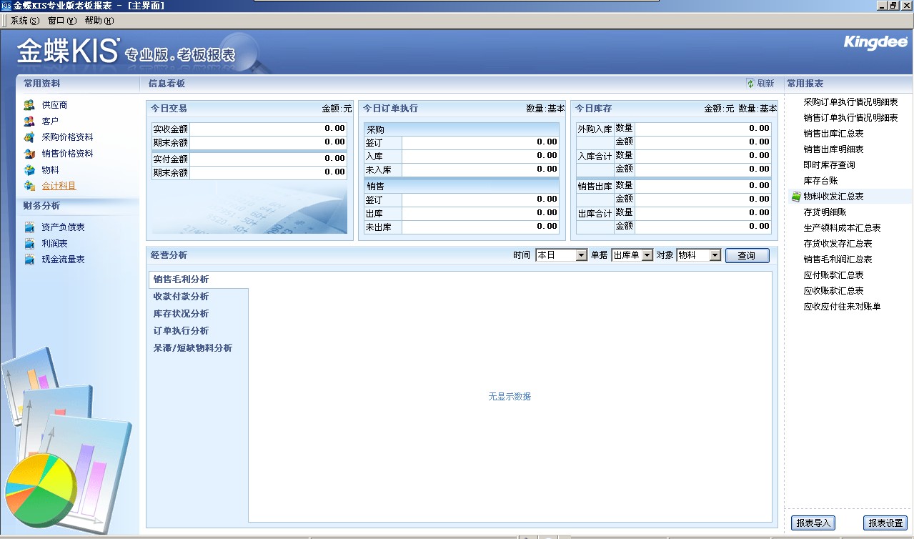Open the 帮助(H) menu
914x539 pixels.
click(x=99, y=21)
